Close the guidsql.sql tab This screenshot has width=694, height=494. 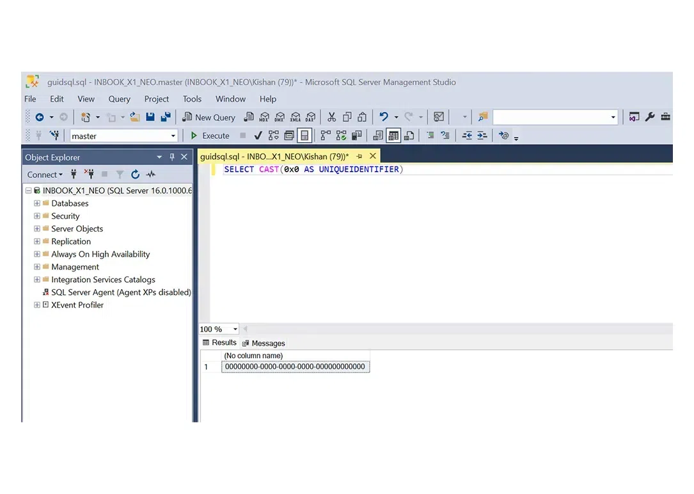click(x=373, y=156)
